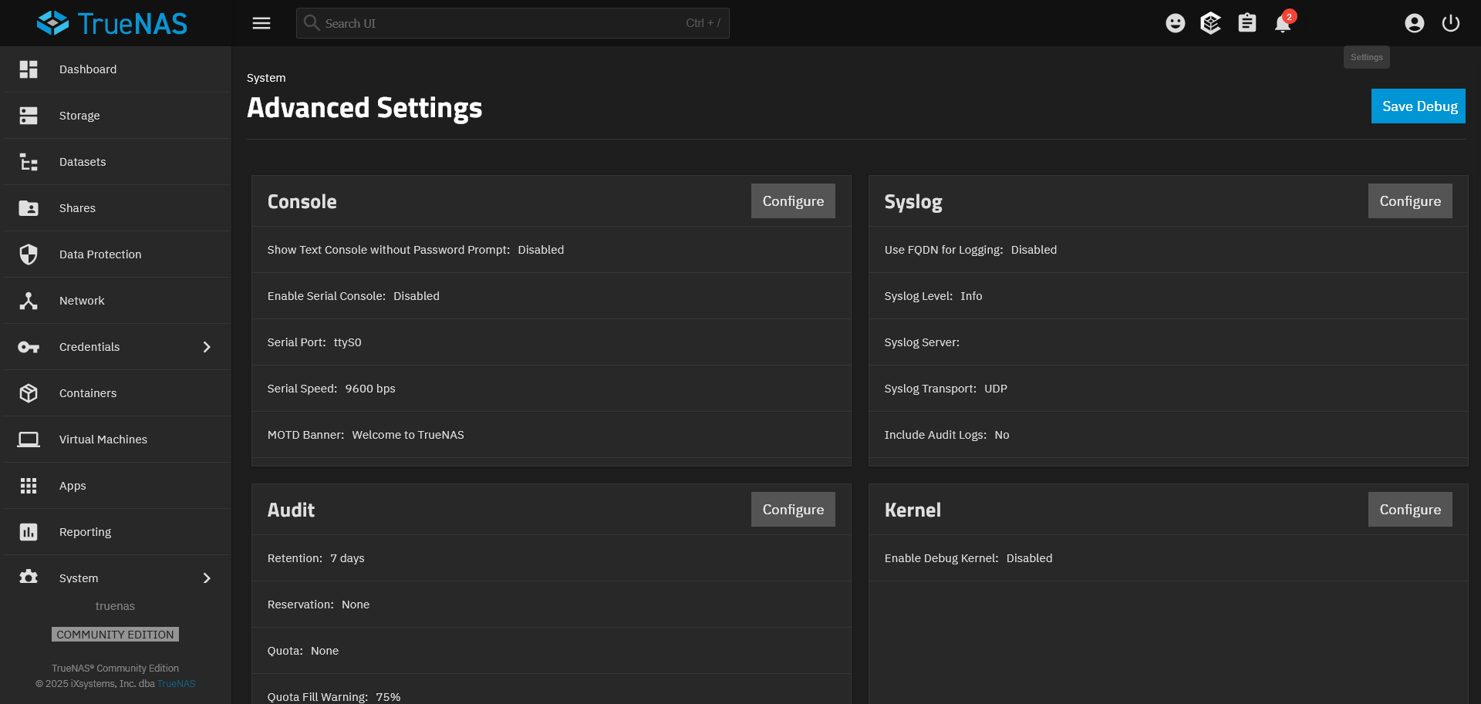The width and height of the screenshot is (1481, 704).
Task: Go to Storage in the sidebar
Action: [x=116, y=116]
